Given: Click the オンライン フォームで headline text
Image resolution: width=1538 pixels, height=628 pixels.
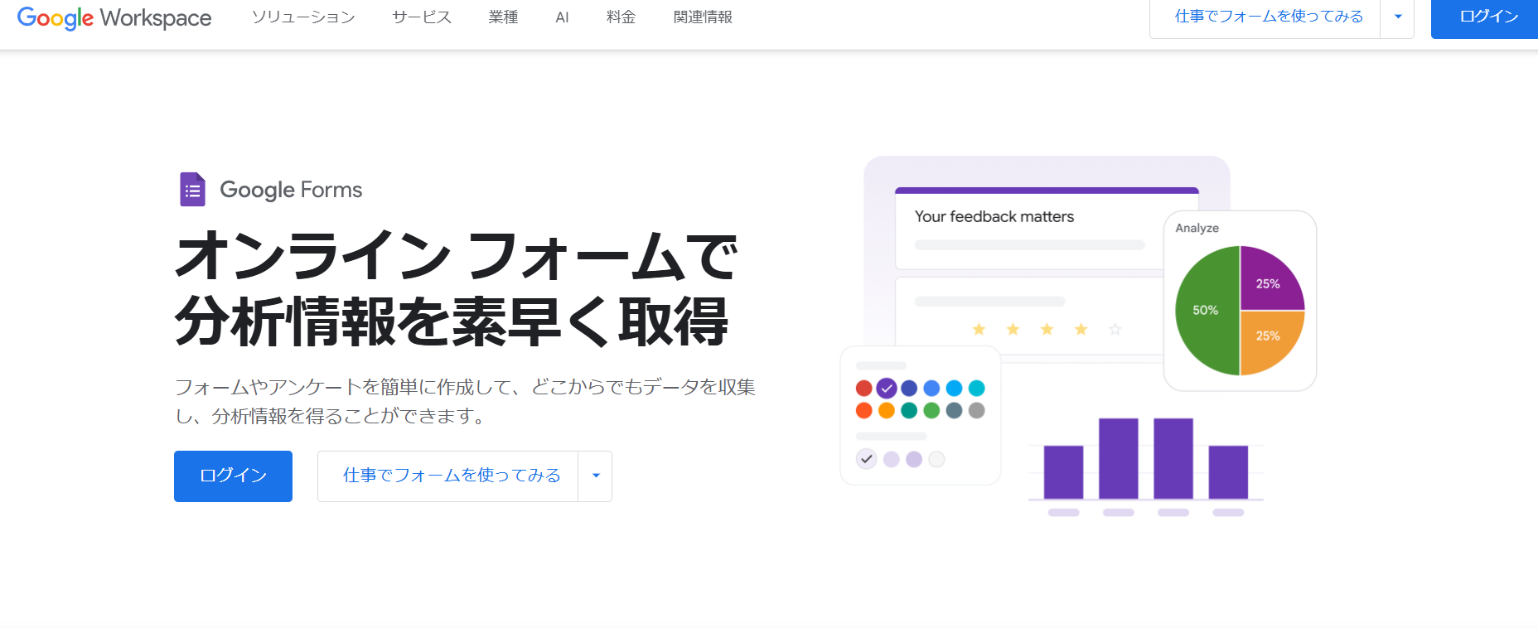Looking at the screenshot, I should (456, 255).
